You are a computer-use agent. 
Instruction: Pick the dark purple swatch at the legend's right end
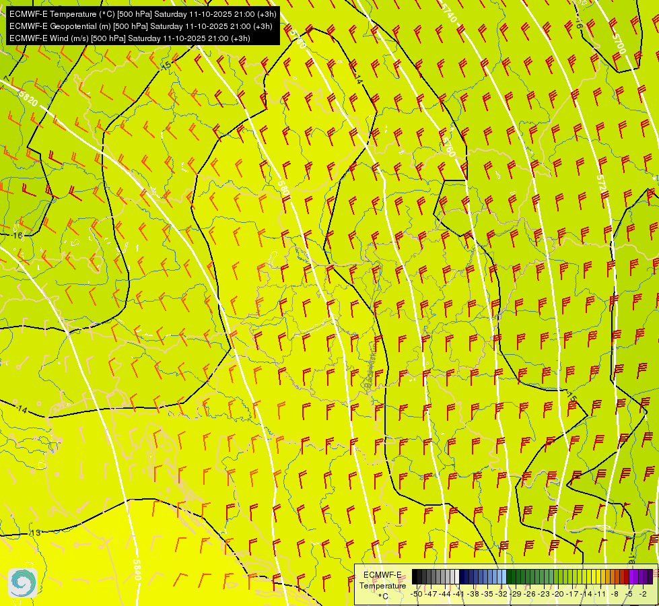pos(650,576)
